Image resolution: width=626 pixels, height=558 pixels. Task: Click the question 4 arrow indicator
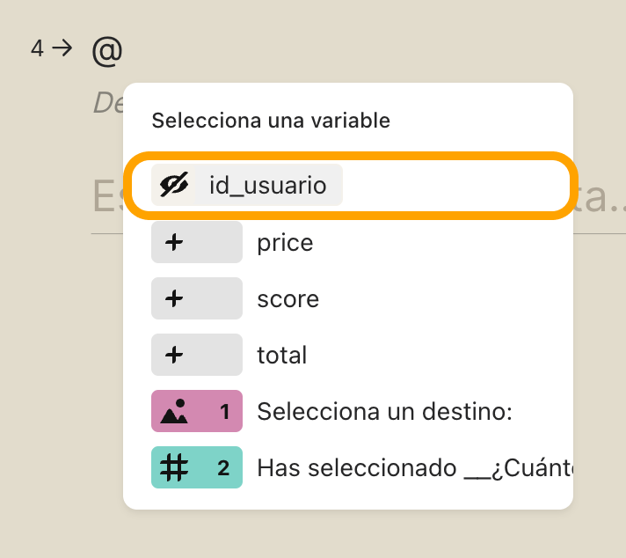62,48
